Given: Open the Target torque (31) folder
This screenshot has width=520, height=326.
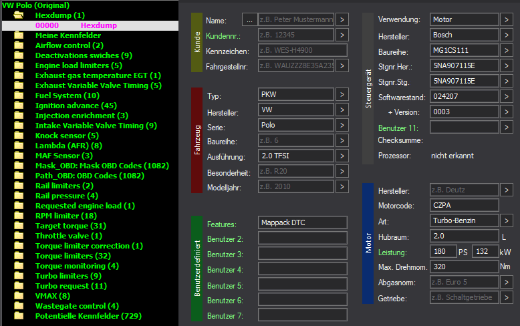Looking at the screenshot, I should click(x=71, y=226).
